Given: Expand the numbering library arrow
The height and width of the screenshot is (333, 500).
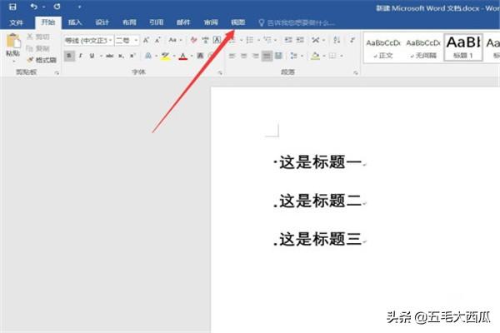Looking at the screenshot, I should point(258,40).
